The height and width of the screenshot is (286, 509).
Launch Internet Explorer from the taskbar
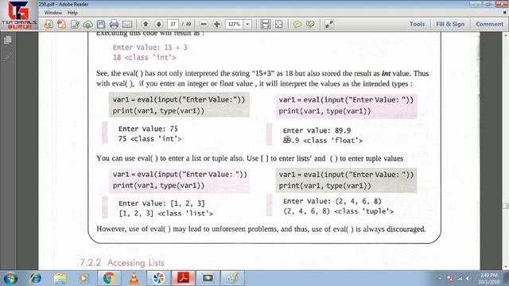(x=35, y=278)
